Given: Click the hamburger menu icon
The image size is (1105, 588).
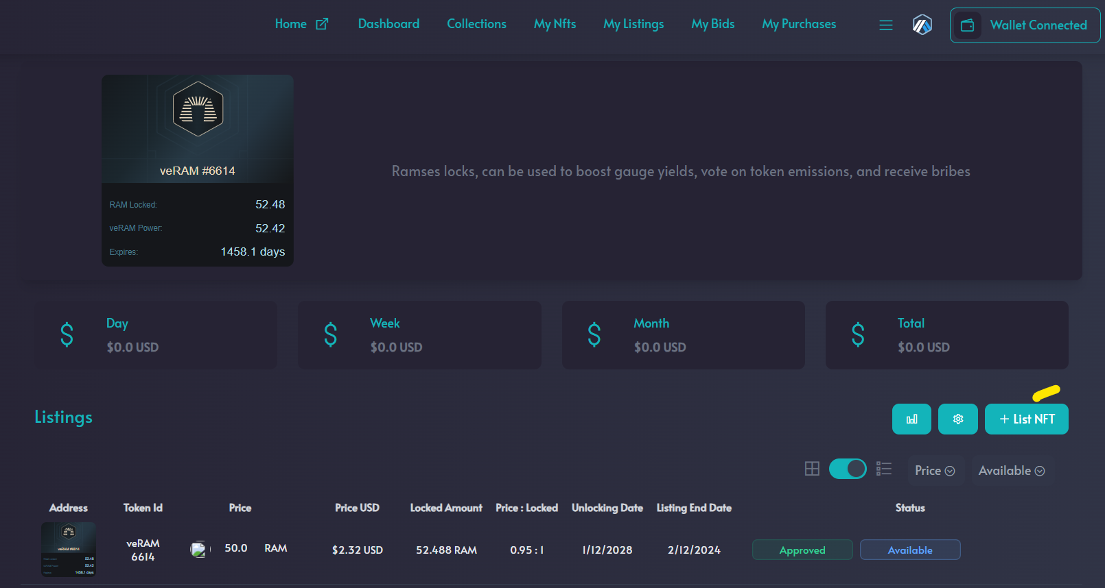Looking at the screenshot, I should (886, 25).
